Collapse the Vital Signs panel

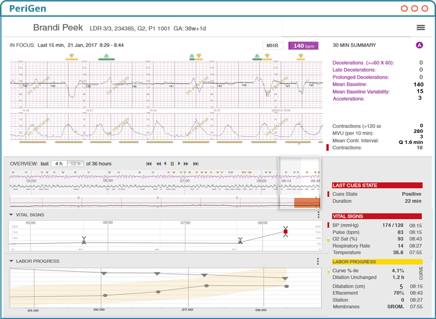point(11,215)
